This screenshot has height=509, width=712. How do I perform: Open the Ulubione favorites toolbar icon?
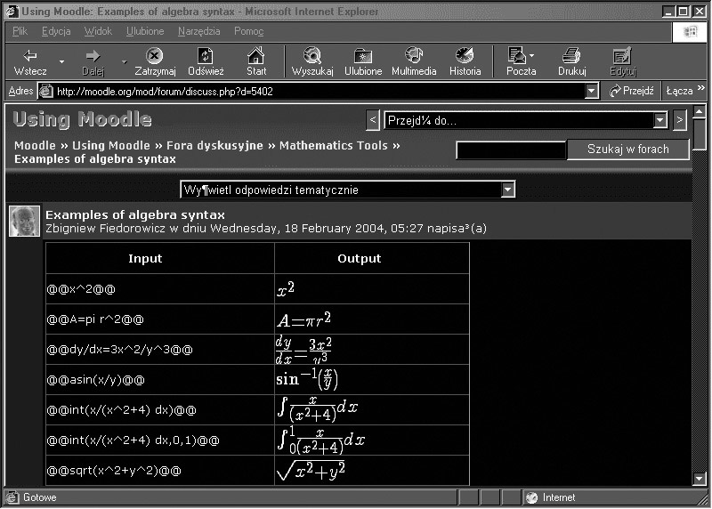(363, 61)
